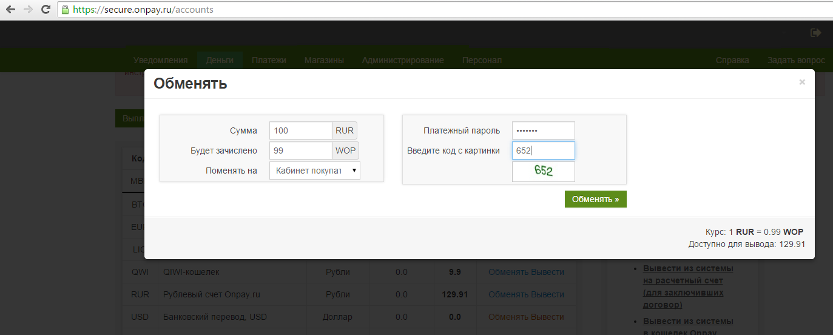The width and height of the screenshot is (833, 335).
Task: Click the captcha code input field
Action: pos(543,151)
